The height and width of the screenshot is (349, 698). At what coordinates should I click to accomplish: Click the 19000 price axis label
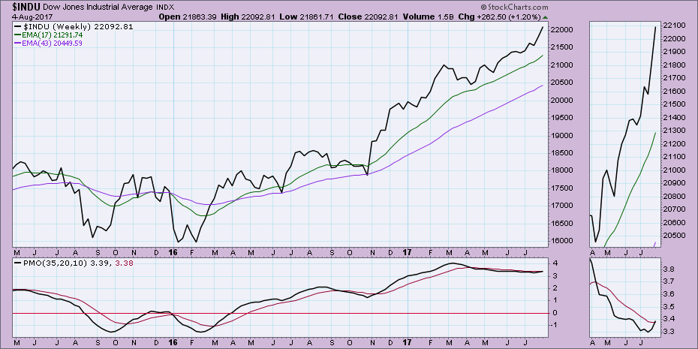click(x=561, y=135)
